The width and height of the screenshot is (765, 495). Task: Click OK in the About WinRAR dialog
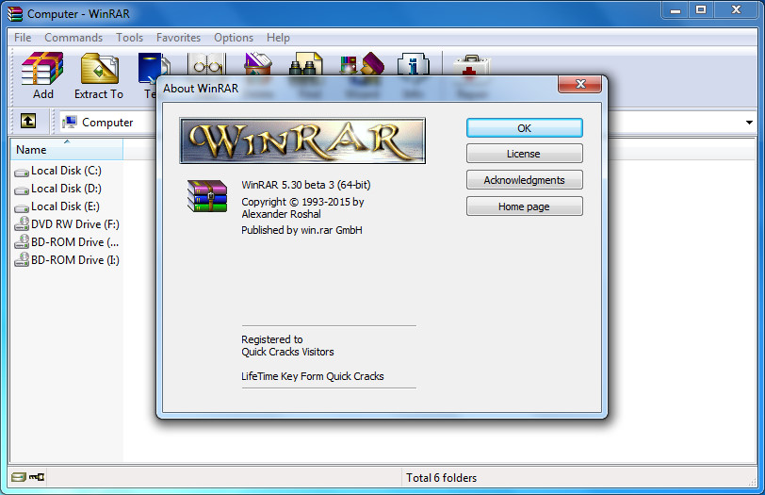tap(525, 128)
